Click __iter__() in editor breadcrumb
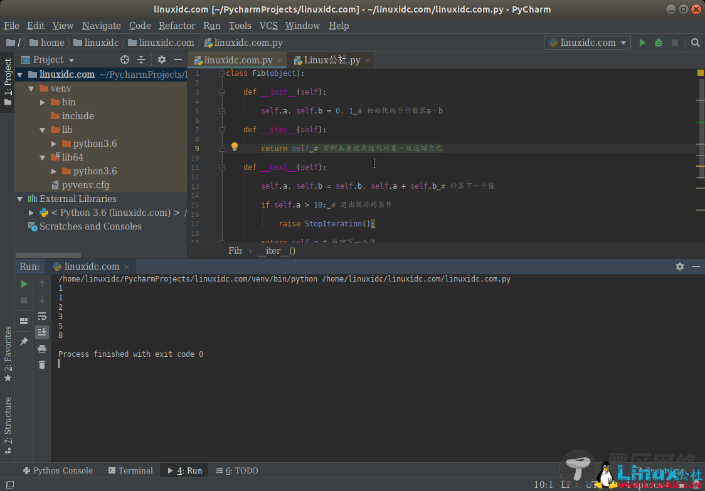This screenshot has height=491, width=705. (276, 251)
